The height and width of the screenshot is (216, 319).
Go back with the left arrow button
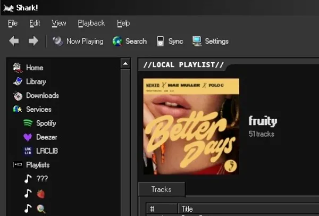(x=14, y=41)
